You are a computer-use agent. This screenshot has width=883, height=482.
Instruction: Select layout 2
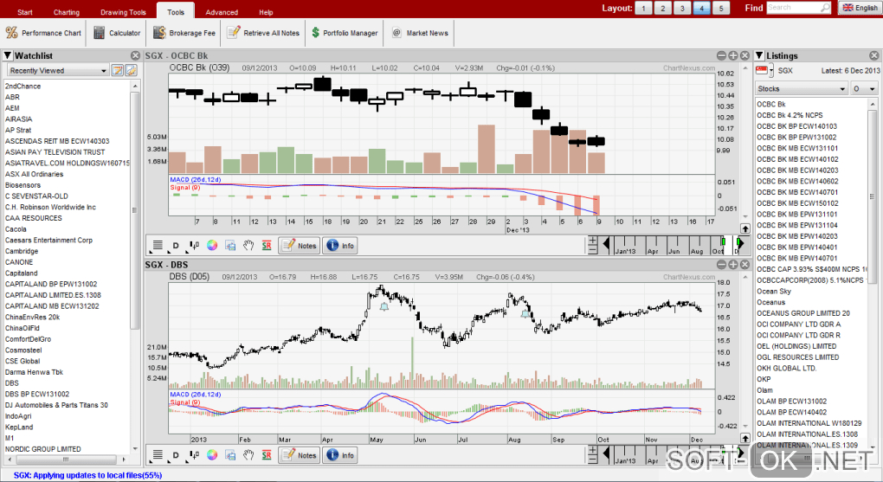click(663, 8)
